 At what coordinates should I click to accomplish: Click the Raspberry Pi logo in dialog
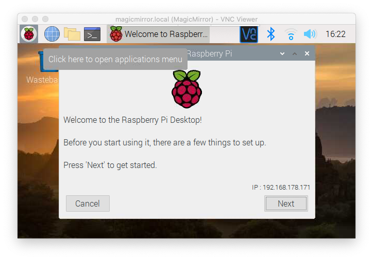click(x=186, y=89)
